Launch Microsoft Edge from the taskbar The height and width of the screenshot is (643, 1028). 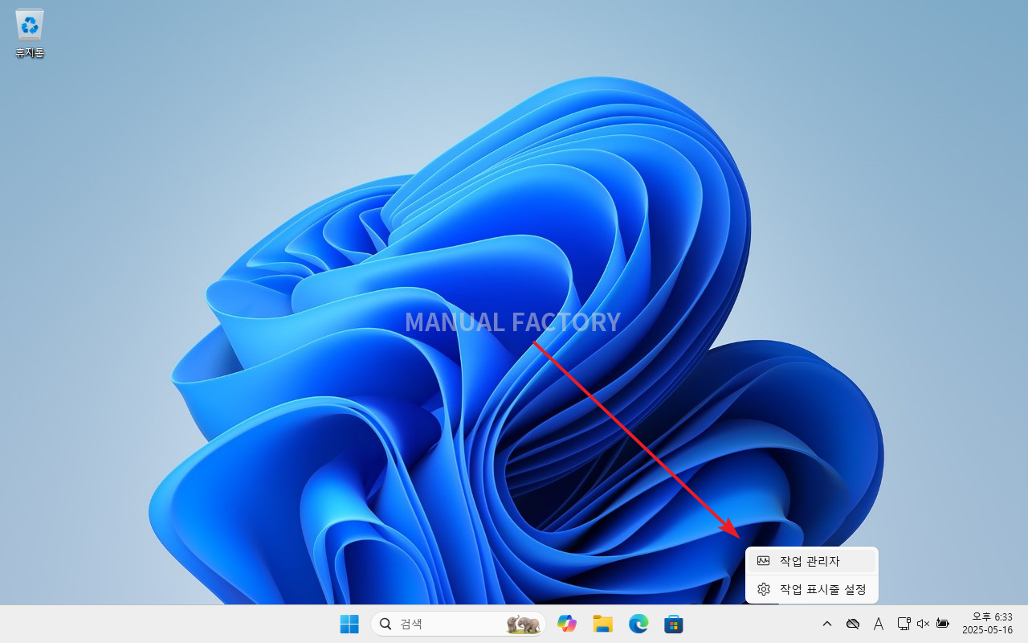click(638, 624)
